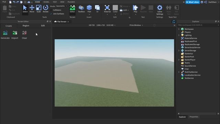220x124 pixels.
Task: Open the Play button dropdown arrow
Action: point(135,14)
